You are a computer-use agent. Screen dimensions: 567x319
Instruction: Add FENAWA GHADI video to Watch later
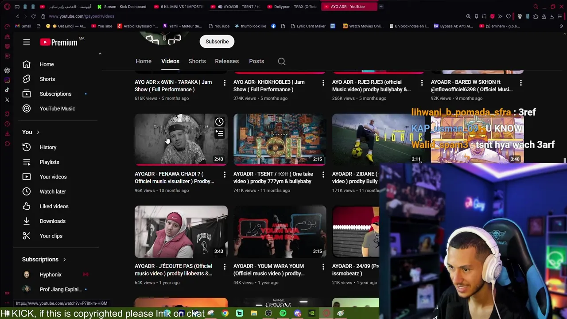pyautogui.click(x=219, y=122)
